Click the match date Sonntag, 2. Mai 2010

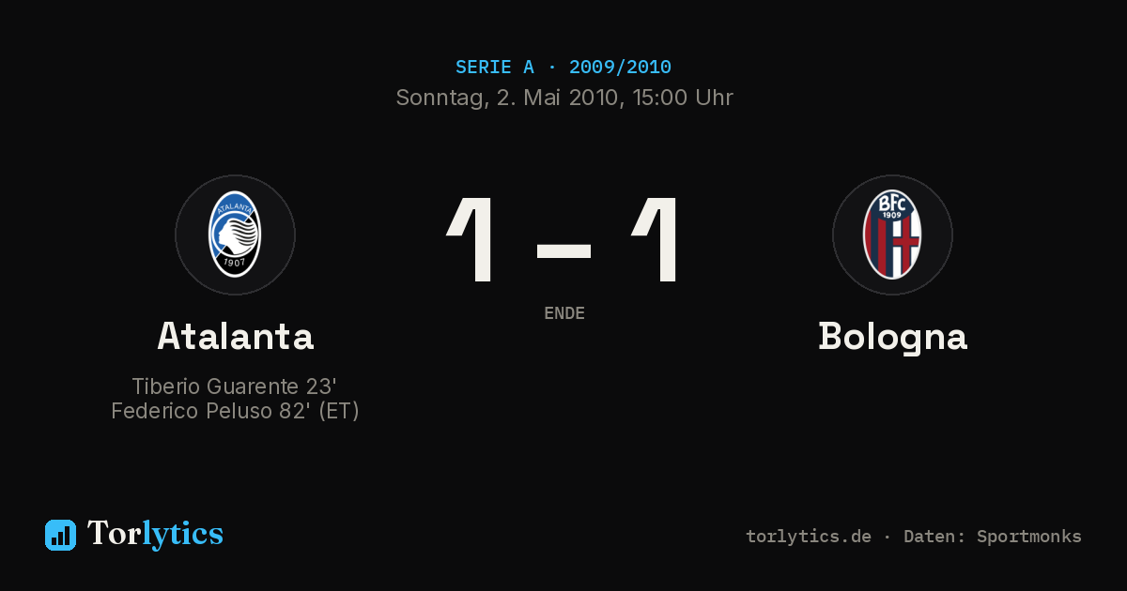coord(505,98)
